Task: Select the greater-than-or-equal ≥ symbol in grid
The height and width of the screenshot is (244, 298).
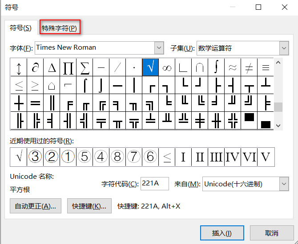Action: click(35, 85)
